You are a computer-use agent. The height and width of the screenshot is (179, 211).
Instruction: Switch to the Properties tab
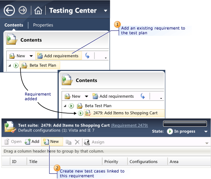click(x=43, y=25)
